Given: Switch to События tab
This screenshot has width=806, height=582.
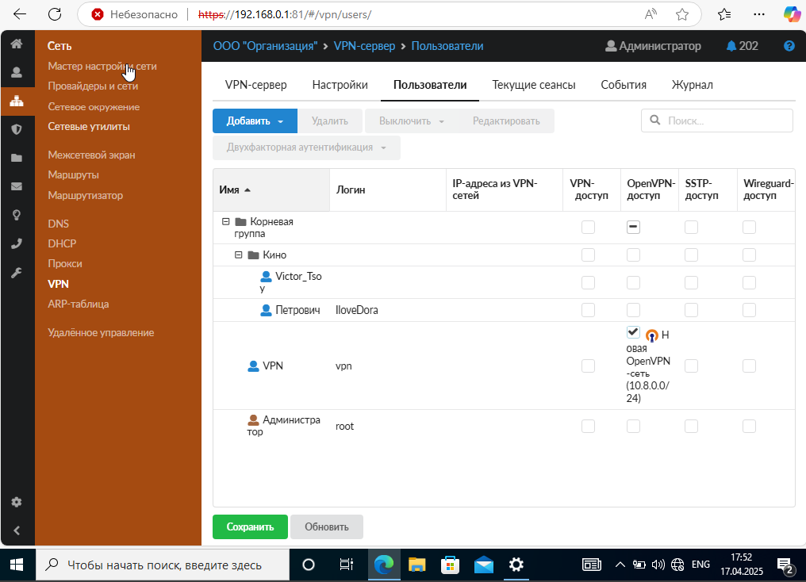Looking at the screenshot, I should [624, 85].
